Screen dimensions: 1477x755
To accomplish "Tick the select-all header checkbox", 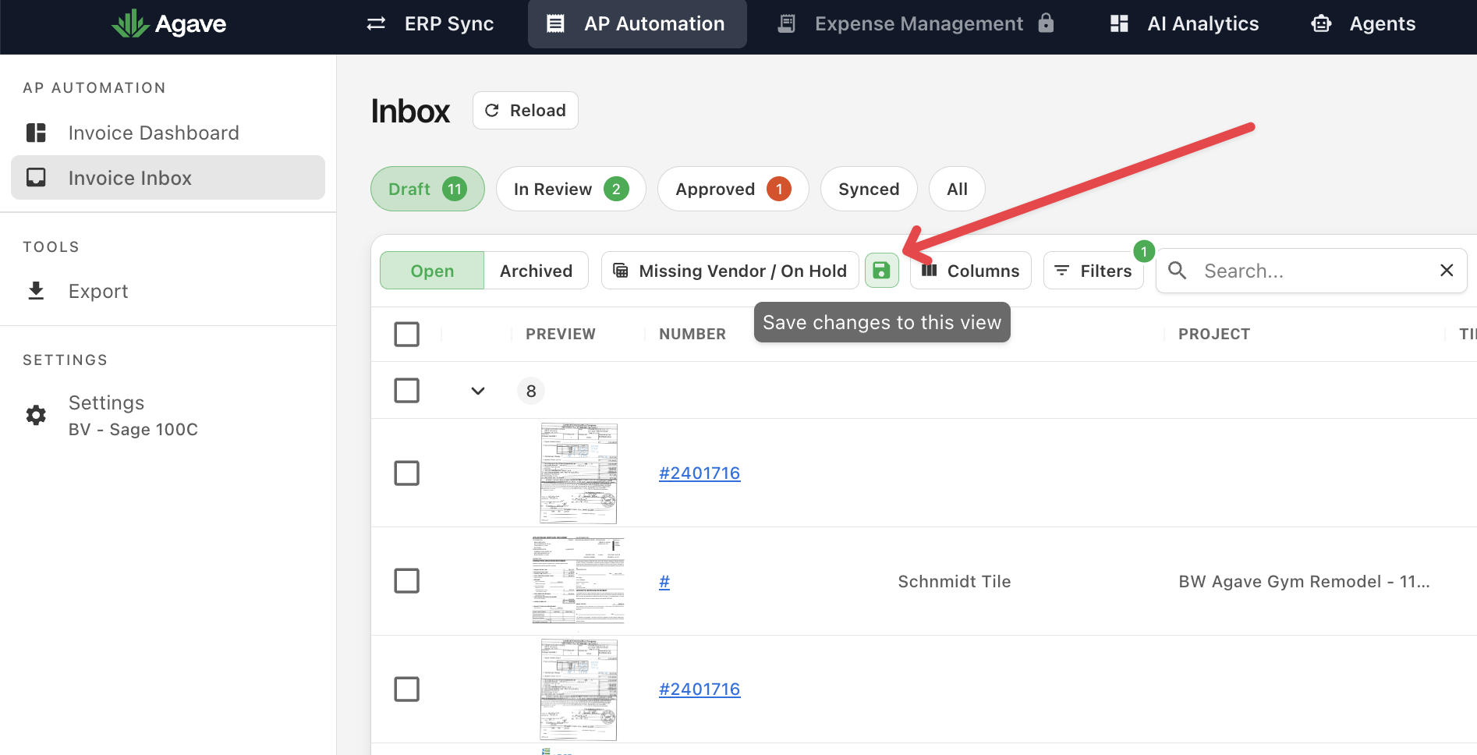I will (407, 334).
